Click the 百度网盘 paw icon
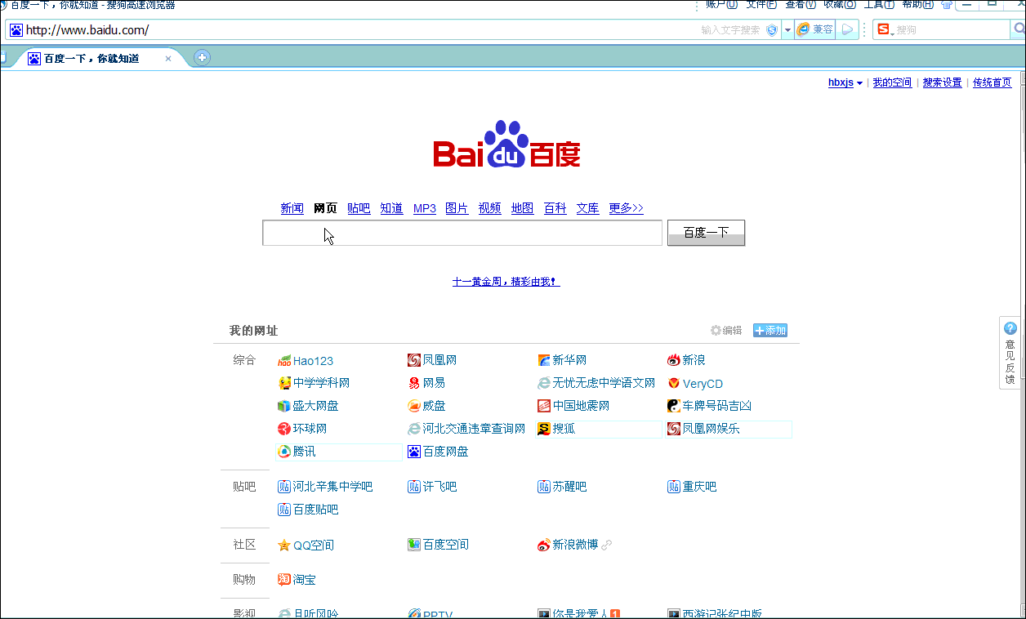Screen dimensions: 1026x619 [414, 452]
